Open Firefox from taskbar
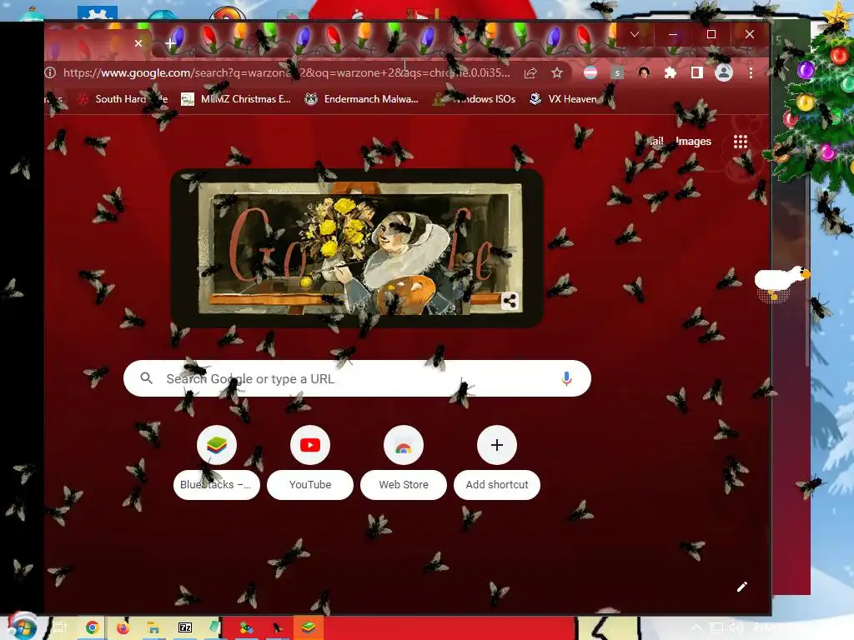The image size is (854, 640). [x=123, y=628]
